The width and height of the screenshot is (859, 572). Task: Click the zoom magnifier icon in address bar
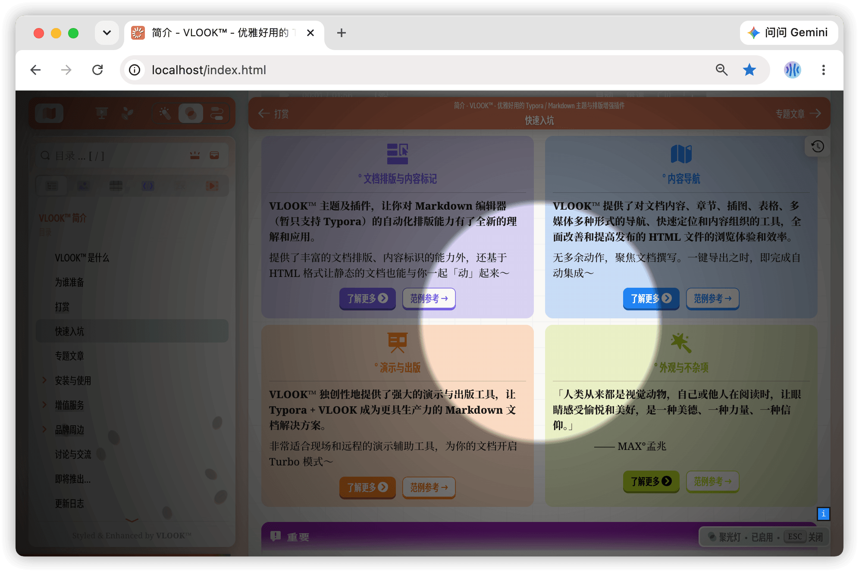(721, 70)
